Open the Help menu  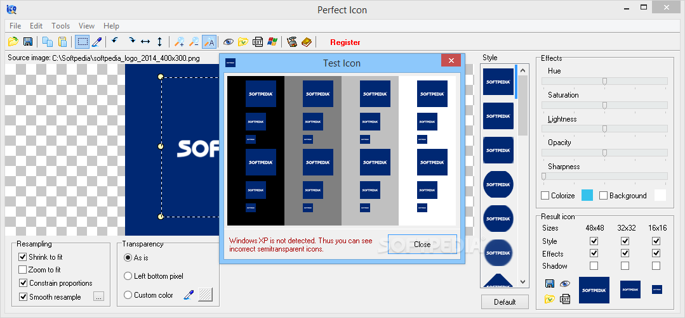click(x=111, y=26)
